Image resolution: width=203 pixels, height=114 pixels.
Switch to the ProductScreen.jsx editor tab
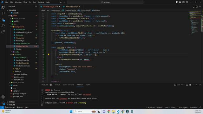(x=72, y=7)
